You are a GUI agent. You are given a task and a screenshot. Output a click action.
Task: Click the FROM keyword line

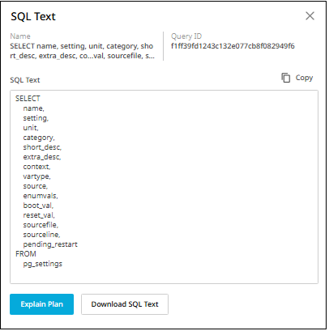(x=26, y=254)
